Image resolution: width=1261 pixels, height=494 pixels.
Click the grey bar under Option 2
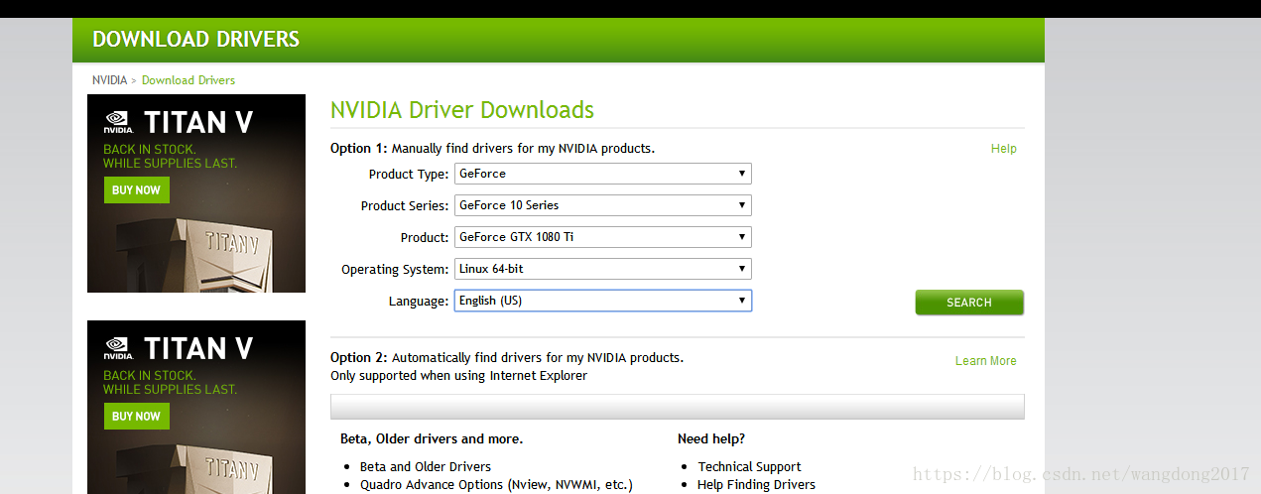point(678,407)
